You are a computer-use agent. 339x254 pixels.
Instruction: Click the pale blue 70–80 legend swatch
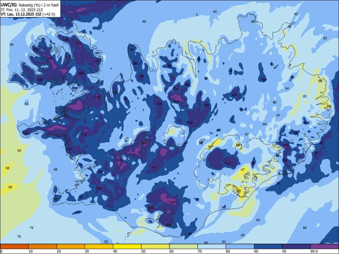pyautogui.click(x=212, y=247)
